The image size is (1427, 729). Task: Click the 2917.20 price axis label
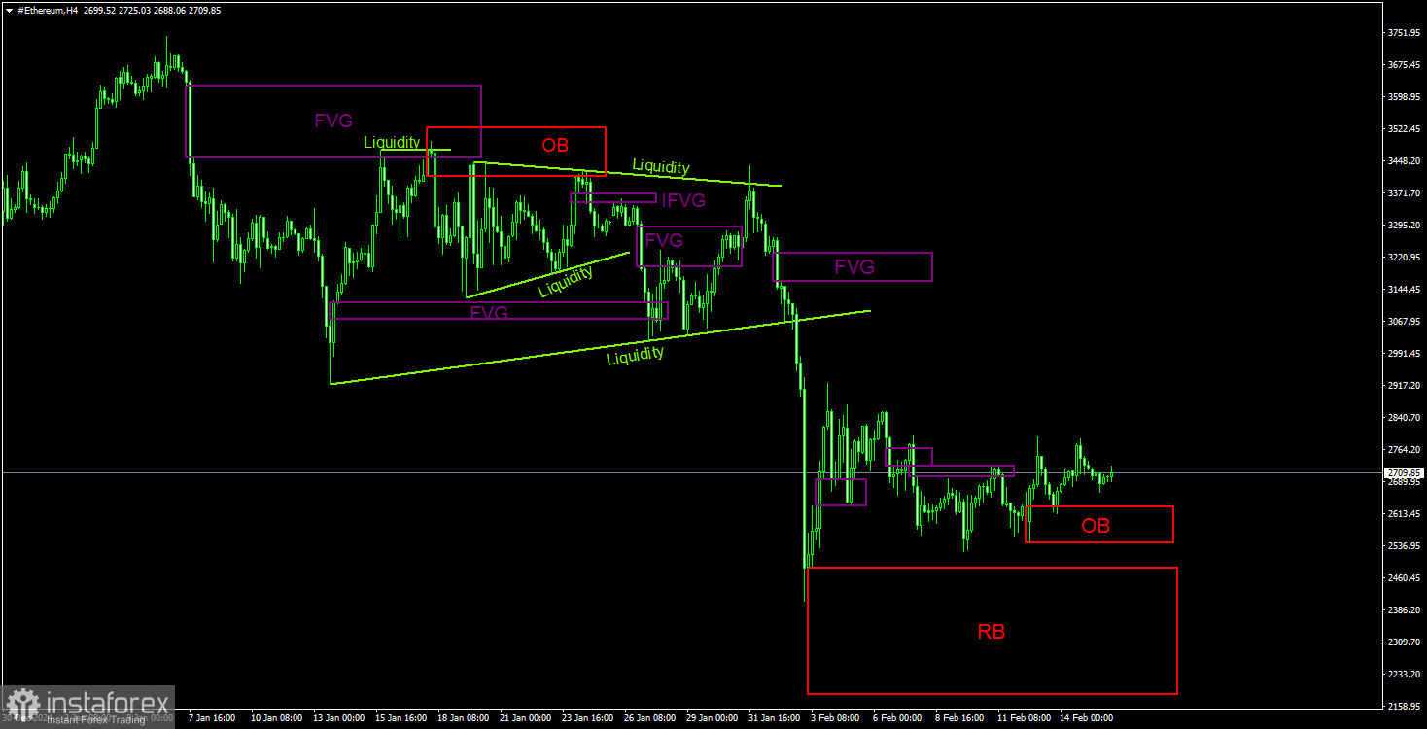click(1405, 386)
